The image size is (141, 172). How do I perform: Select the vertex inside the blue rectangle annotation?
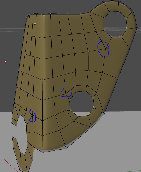(x=66, y=94)
